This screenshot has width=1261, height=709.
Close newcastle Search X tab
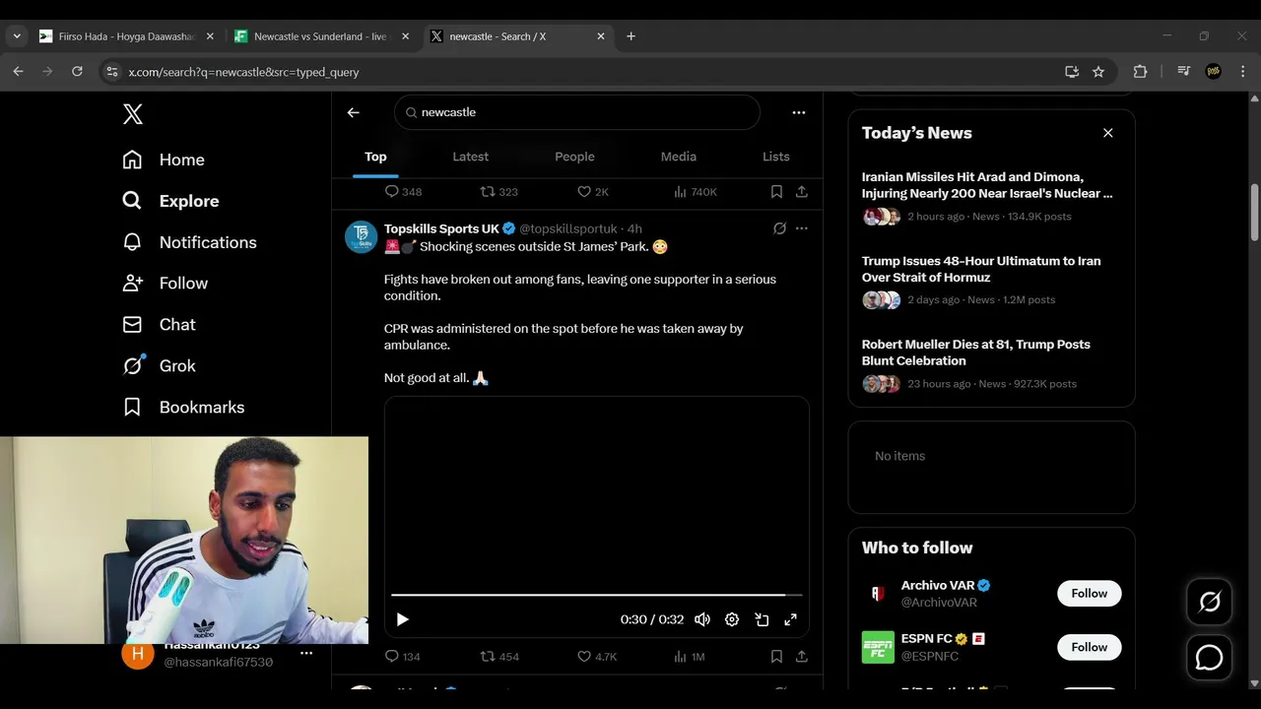[601, 36]
